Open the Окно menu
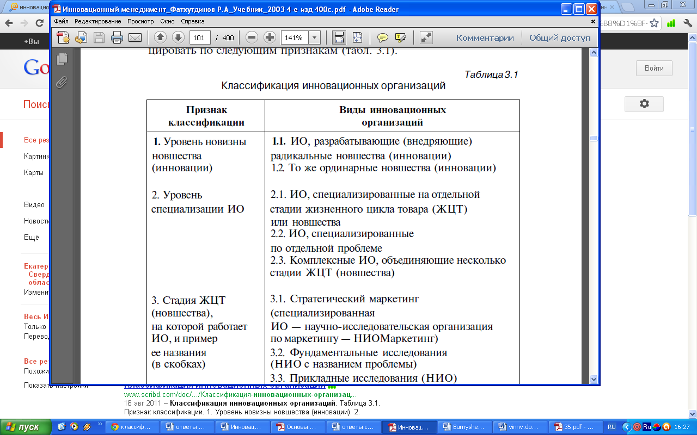This screenshot has height=435, width=697. 167,21
